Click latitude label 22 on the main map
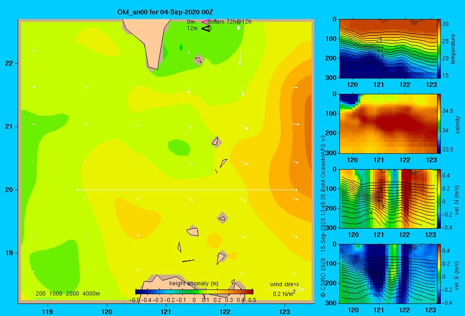Image resolution: width=465 pixels, height=316 pixels. [9, 63]
